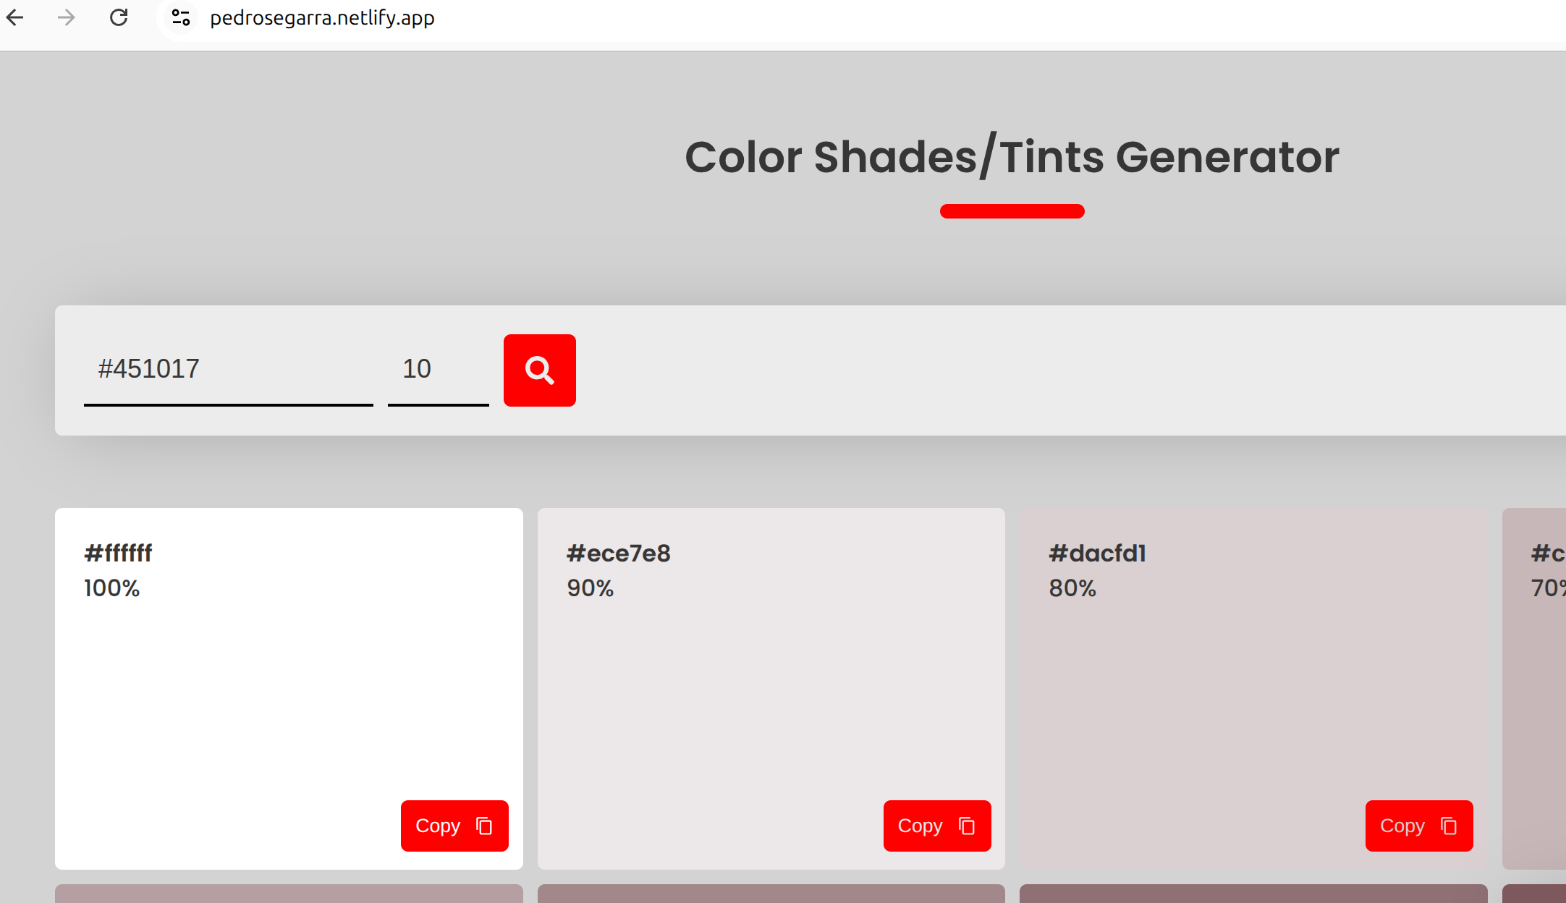Select the #dacfd1 80% tint swatch

coord(1253,687)
